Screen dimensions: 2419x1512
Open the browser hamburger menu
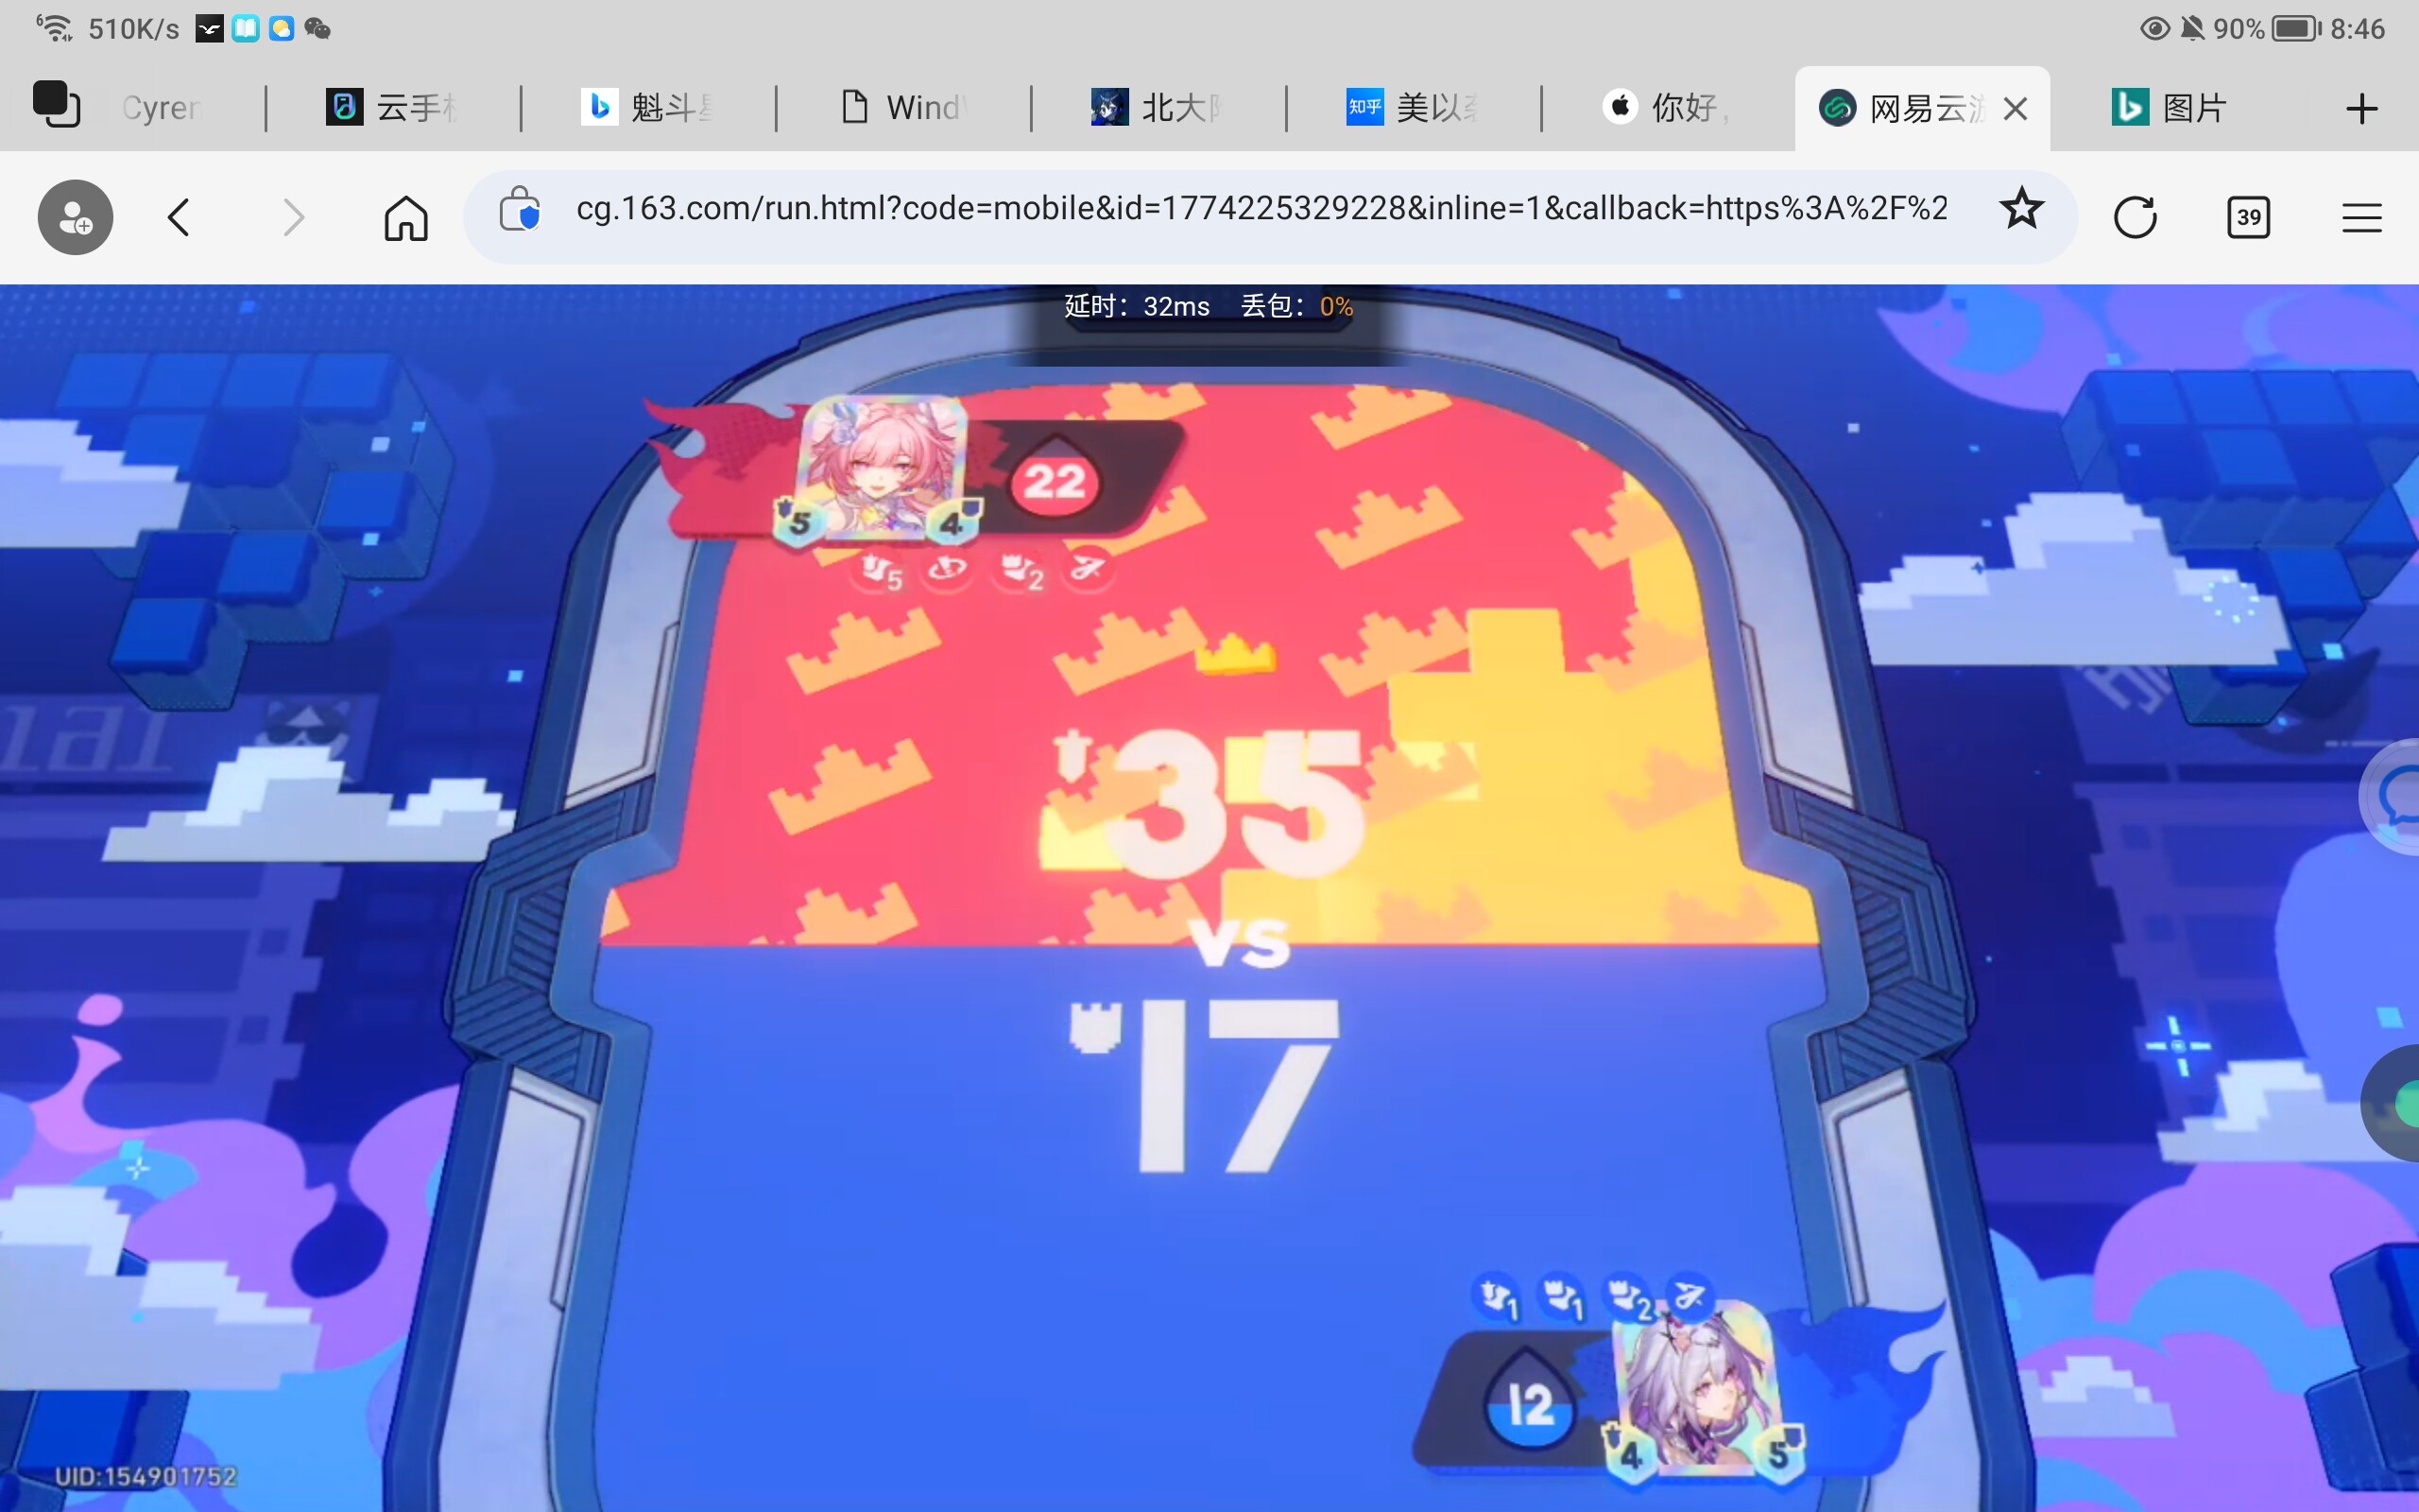[2361, 217]
